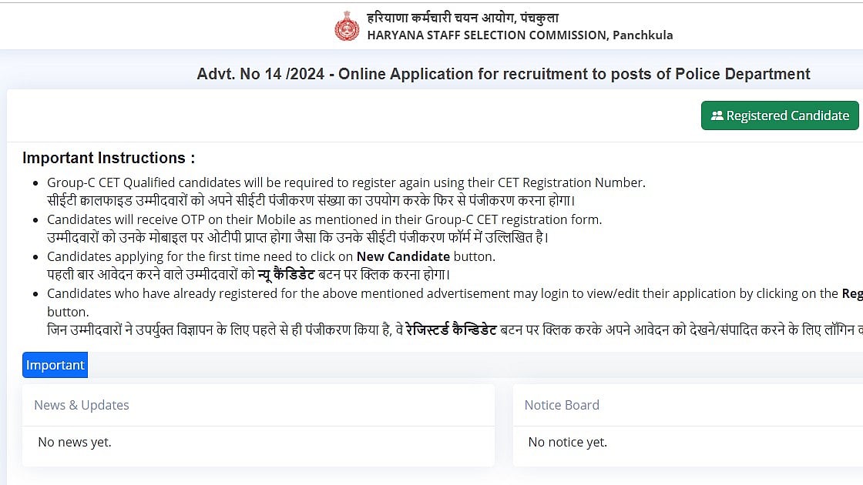Viewport: 863px width, 485px height.
Task: Select the blue Important tab
Action: (55, 365)
